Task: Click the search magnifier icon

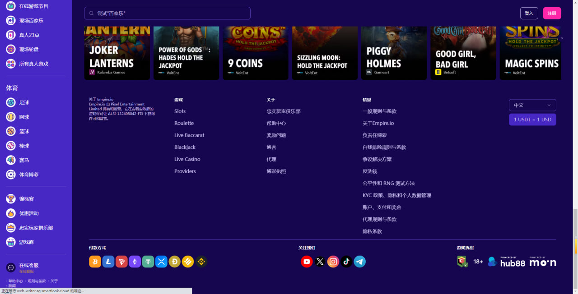Action: coord(92,14)
